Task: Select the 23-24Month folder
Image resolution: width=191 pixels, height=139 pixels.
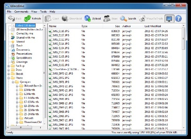Action: click(x=31, y=114)
